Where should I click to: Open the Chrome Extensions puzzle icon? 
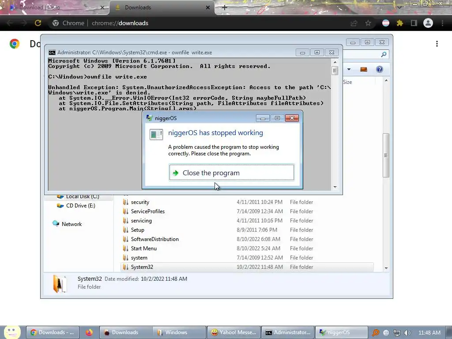(399, 23)
